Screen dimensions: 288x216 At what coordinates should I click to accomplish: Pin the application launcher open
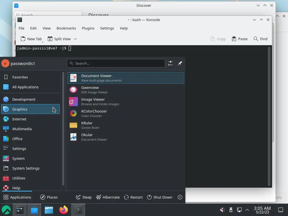point(180,63)
